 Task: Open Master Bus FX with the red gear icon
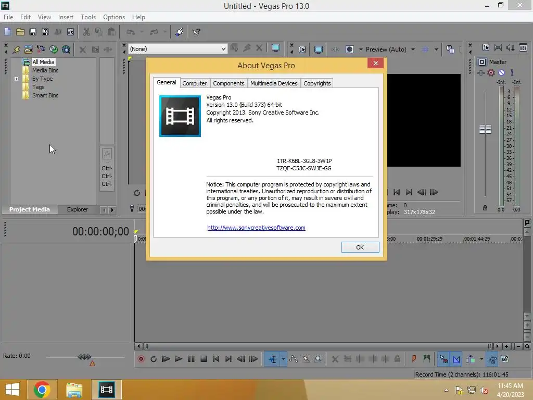click(491, 72)
